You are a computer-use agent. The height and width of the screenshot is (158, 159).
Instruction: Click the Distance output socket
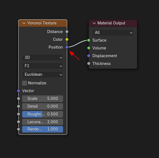tap(67, 32)
